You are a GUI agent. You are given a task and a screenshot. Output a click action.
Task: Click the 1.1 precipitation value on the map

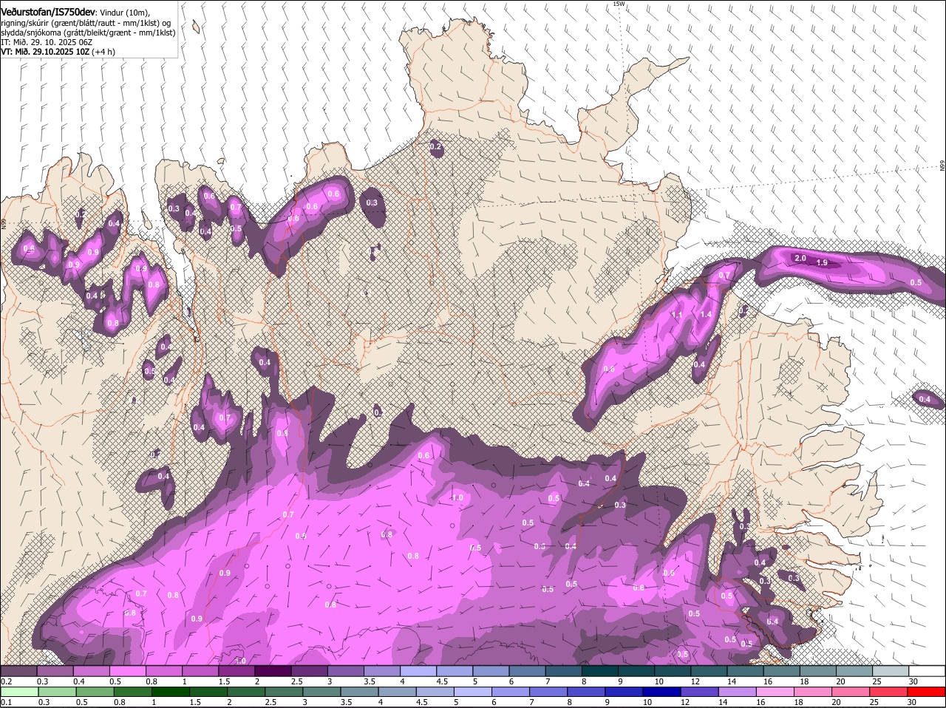tap(676, 315)
